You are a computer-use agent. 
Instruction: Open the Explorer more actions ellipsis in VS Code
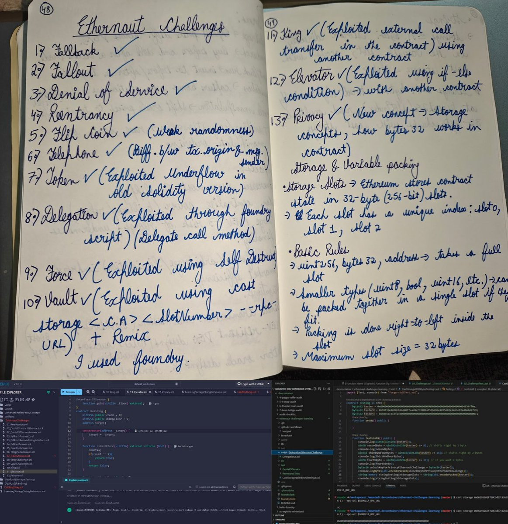point(329,383)
